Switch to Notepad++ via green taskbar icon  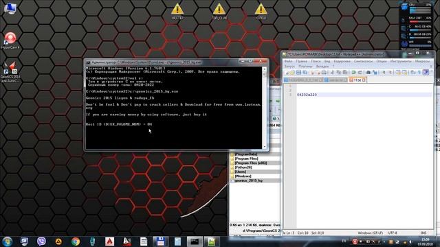[211, 242]
